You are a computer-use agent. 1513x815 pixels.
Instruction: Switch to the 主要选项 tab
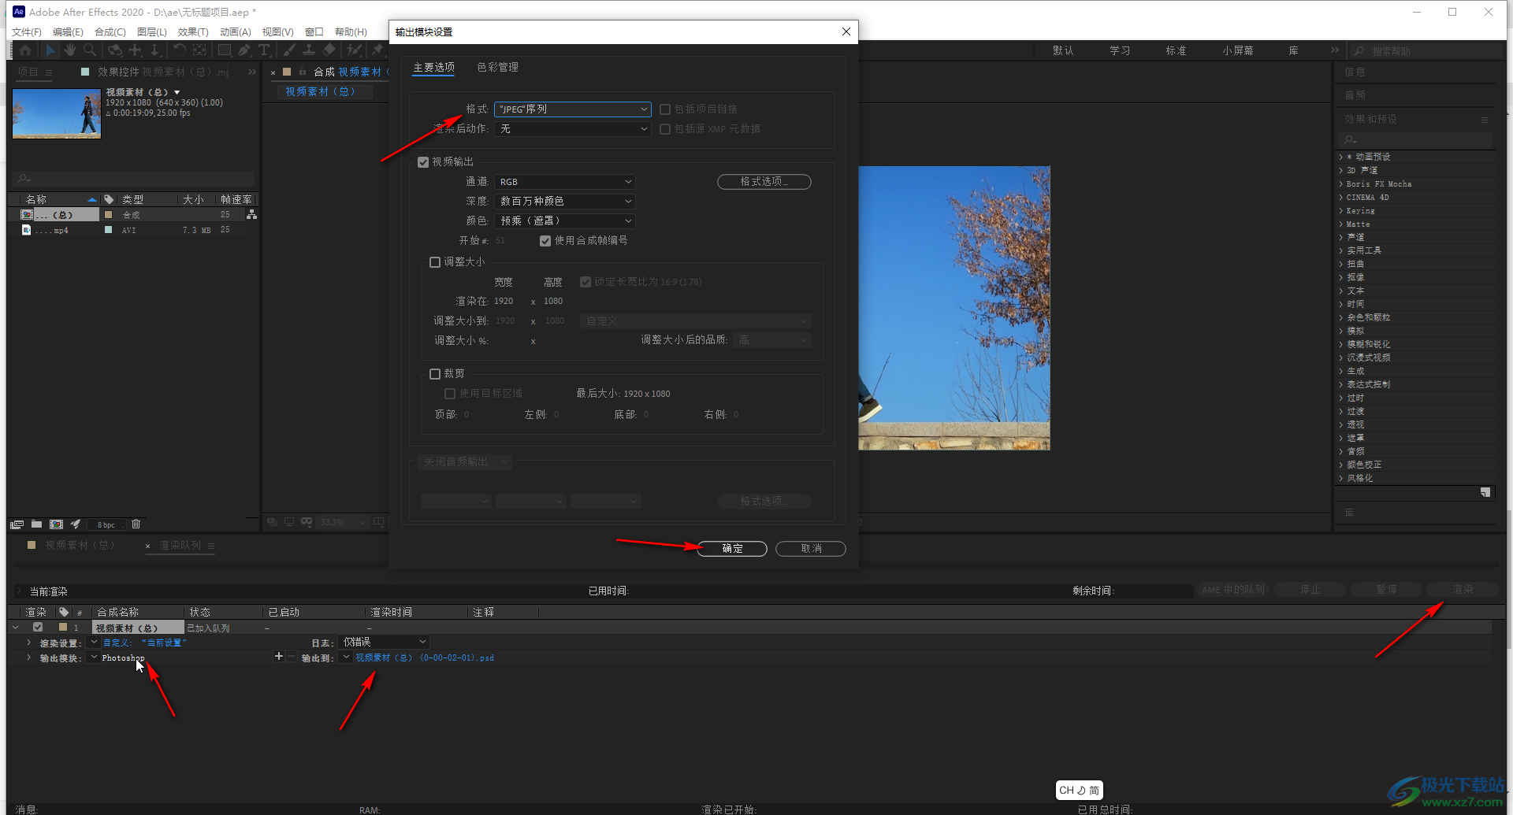(433, 68)
